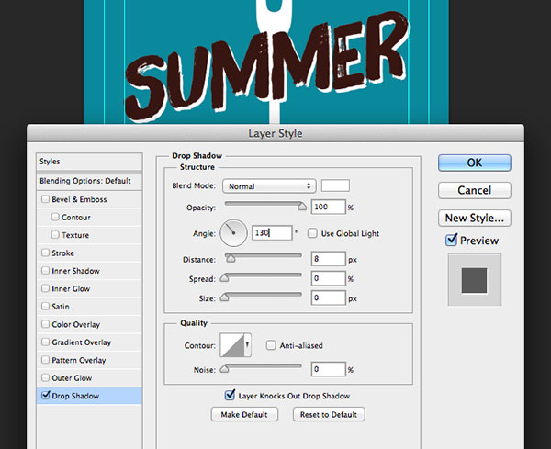Toggle the Preview checkbox
Screen dimensions: 551x449
[451, 241]
